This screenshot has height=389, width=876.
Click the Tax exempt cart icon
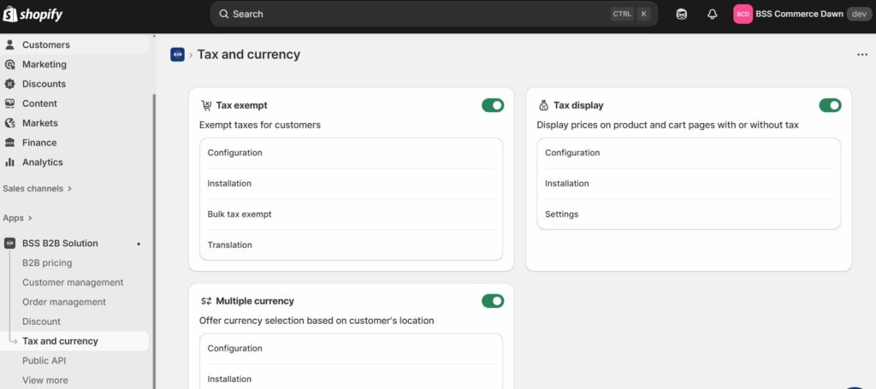pyautogui.click(x=206, y=105)
